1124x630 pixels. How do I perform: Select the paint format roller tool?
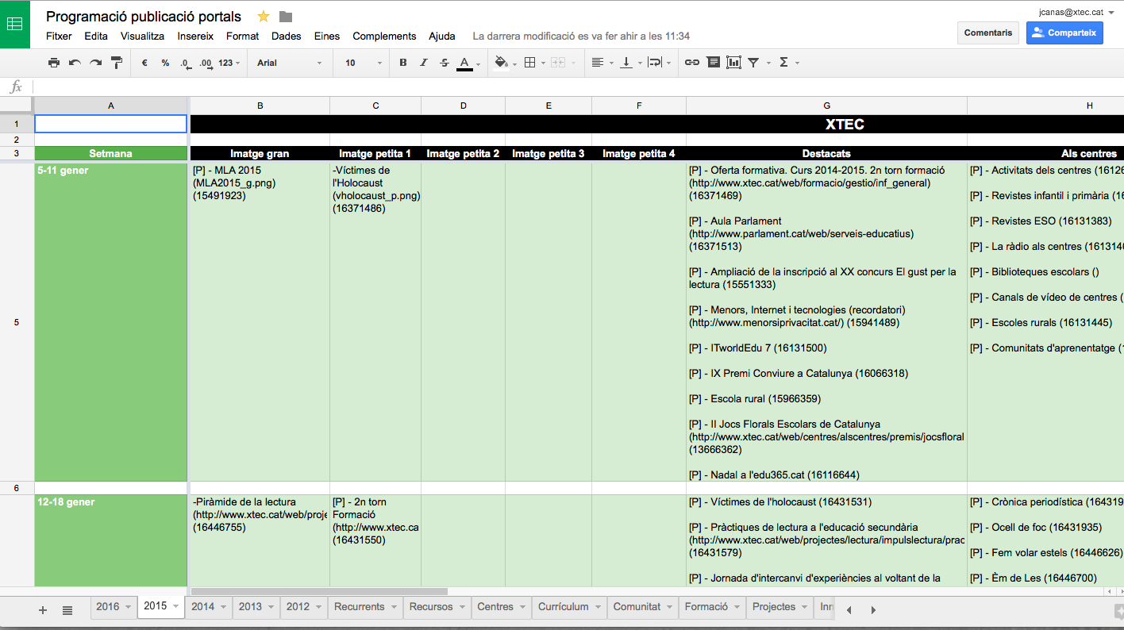point(117,63)
